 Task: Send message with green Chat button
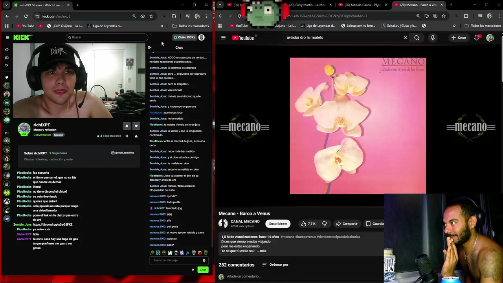pyautogui.click(x=203, y=270)
